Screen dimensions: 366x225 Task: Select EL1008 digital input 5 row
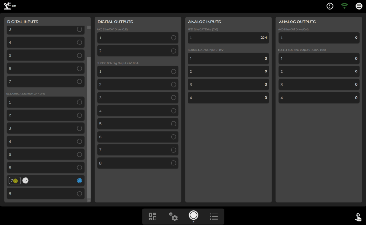[45, 154]
